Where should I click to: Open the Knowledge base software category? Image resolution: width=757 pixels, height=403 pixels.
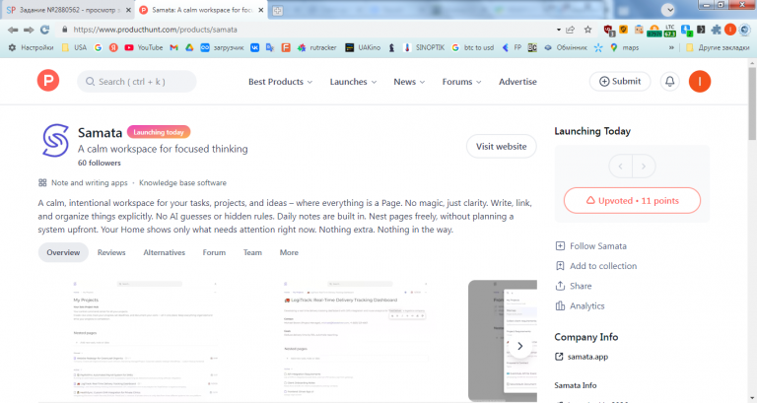pyautogui.click(x=182, y=183)
